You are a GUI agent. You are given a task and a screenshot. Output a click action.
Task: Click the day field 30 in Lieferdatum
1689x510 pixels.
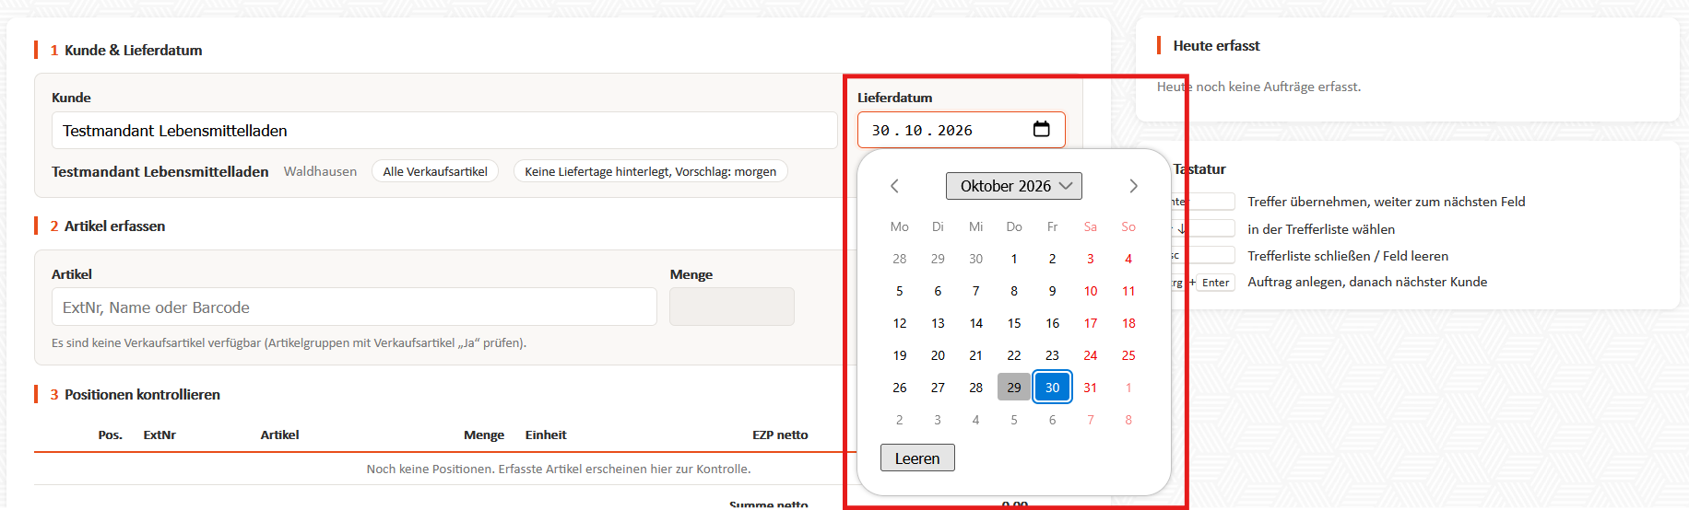[x=880, y=131]
